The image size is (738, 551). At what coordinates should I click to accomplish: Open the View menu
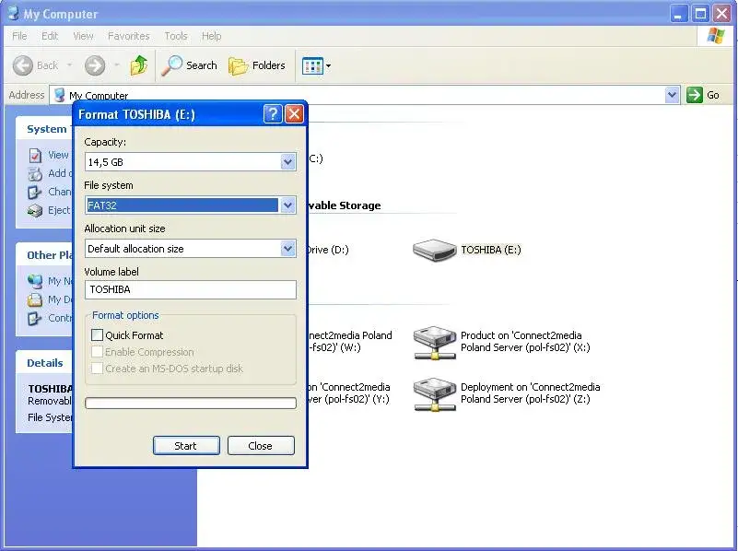(83, 36)
